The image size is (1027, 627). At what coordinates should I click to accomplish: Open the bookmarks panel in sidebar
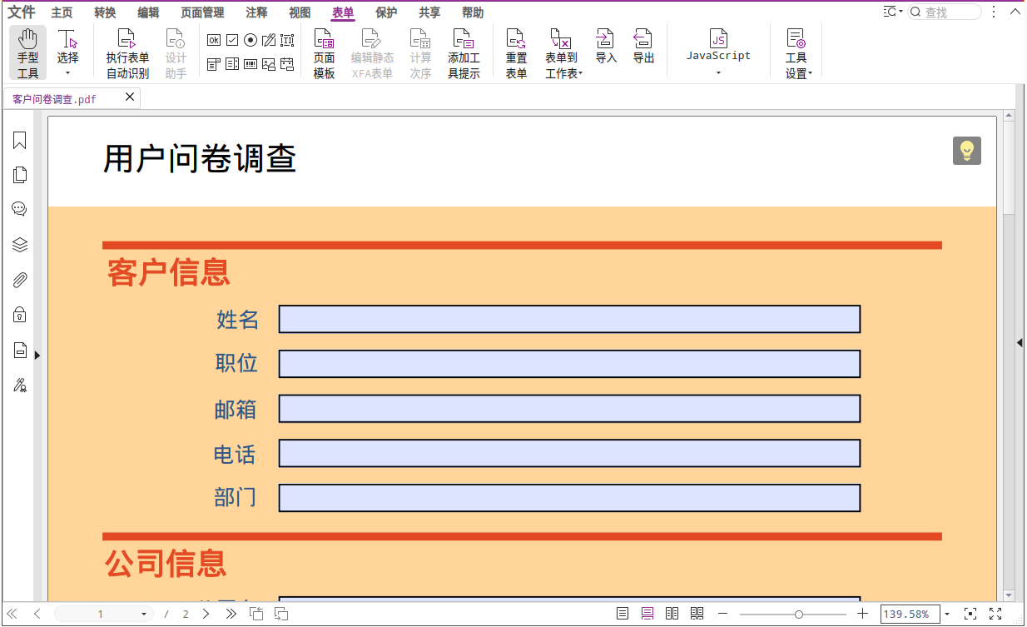(19, 140)
